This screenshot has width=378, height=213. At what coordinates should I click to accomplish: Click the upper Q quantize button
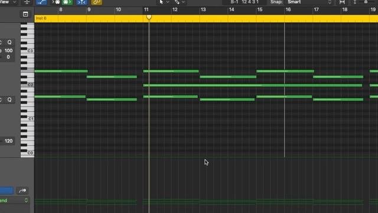point(9,42)
